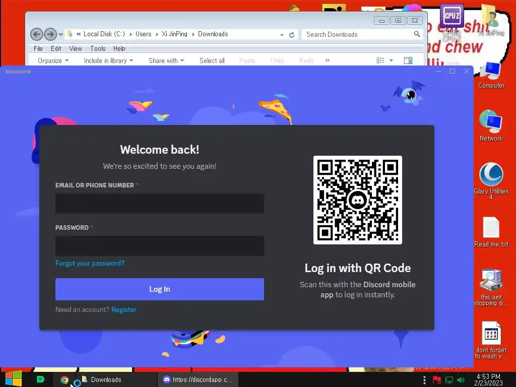Expand the address bar history dropdown
Viewport: 516px width, 387px height.
tap(282, 35)
